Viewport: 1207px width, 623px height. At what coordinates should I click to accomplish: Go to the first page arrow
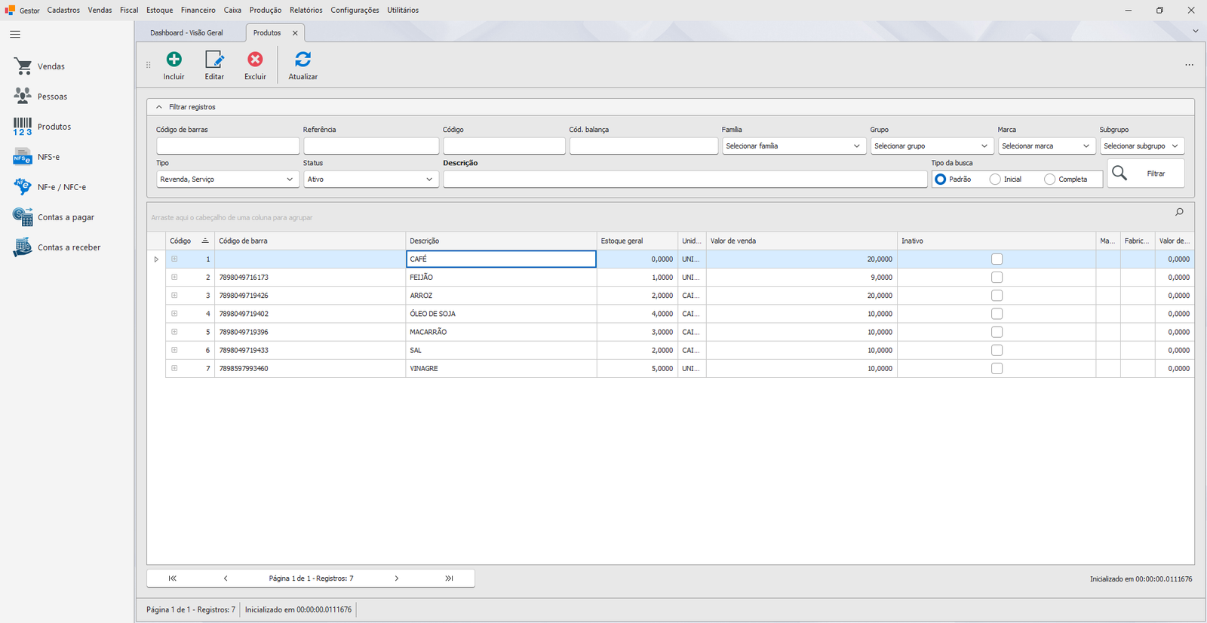coord(172,578)
